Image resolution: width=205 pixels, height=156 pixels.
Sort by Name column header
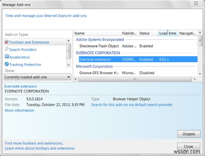click(x=97, y=33)
